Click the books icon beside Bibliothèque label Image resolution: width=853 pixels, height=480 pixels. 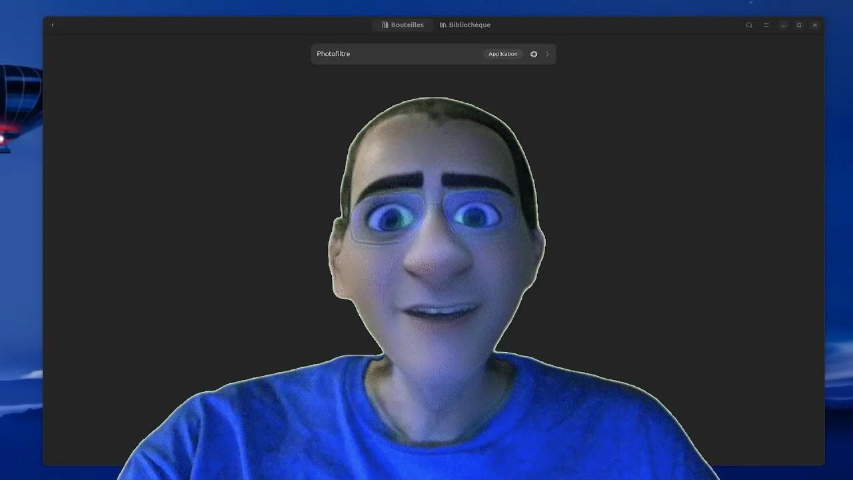coord(443,25)
